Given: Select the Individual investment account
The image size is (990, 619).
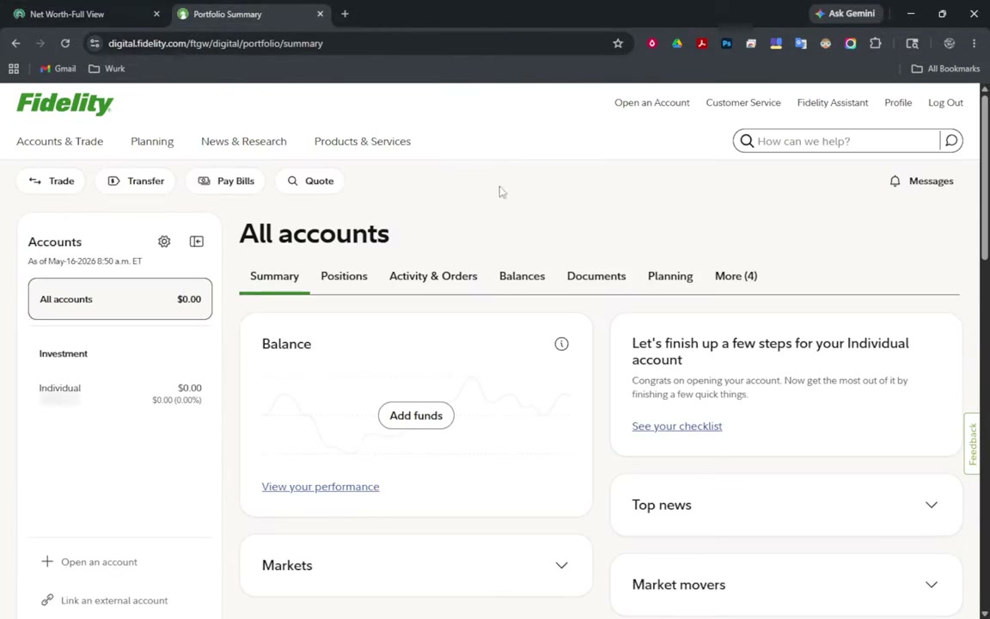Looking at the screenshot, I should tap(120, 393).
